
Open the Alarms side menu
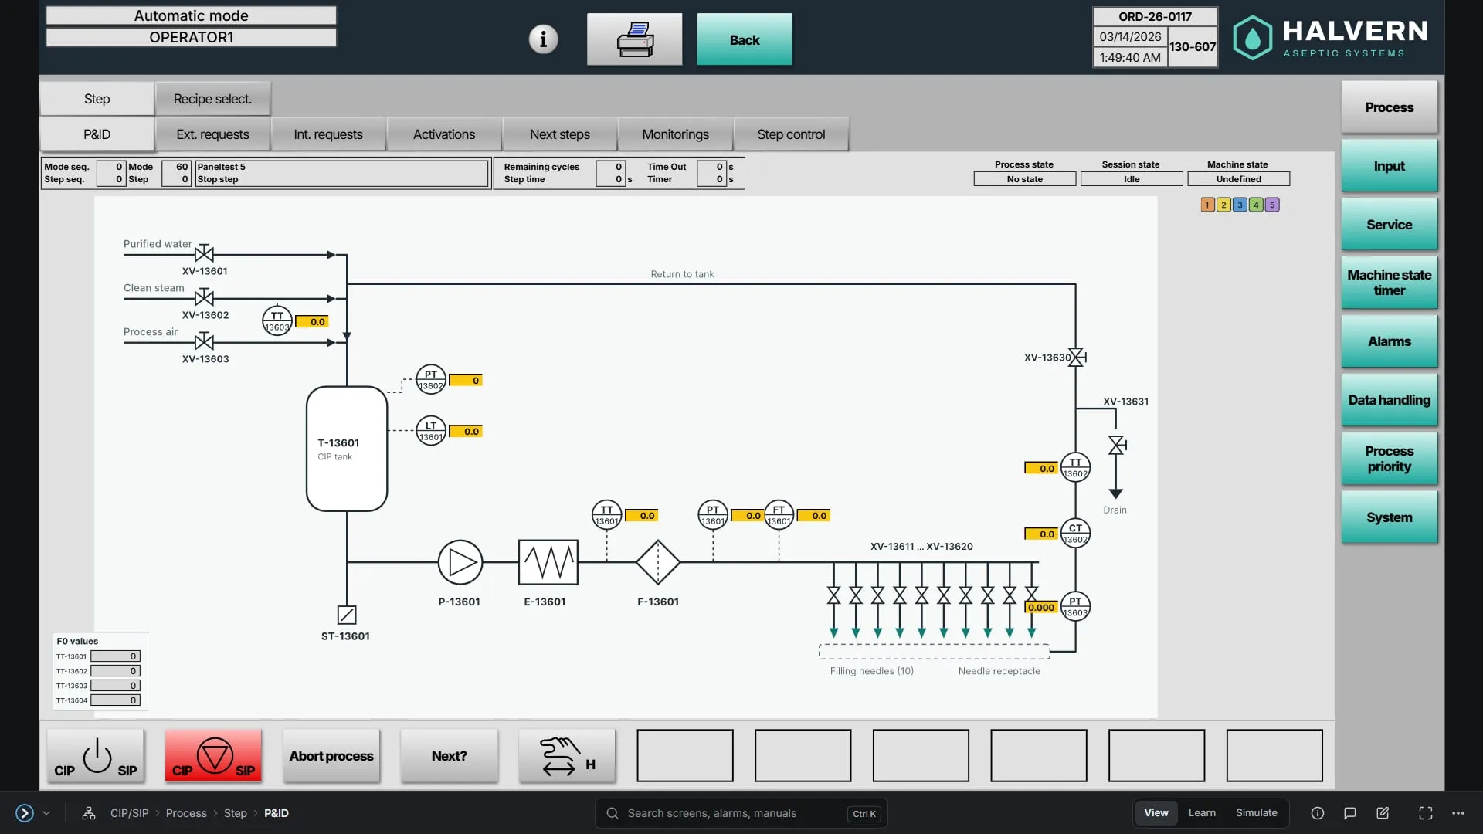(1390, 341)
